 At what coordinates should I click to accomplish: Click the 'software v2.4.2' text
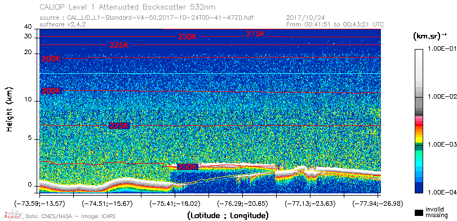[x=63, y=24]
